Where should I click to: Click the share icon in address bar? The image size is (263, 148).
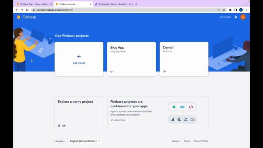[219, 10]
